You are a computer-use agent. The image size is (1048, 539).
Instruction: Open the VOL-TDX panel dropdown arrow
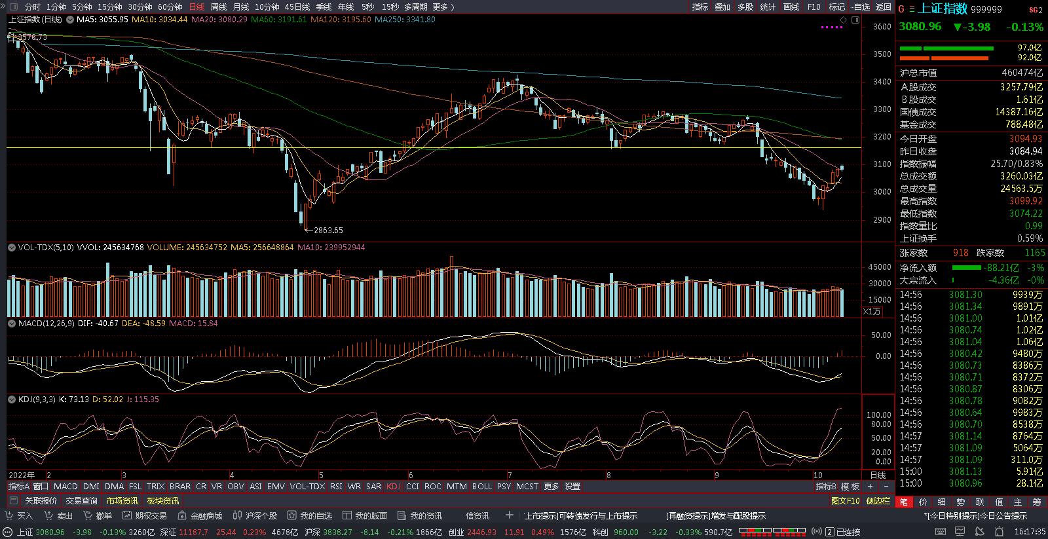(x=12, y=248)
